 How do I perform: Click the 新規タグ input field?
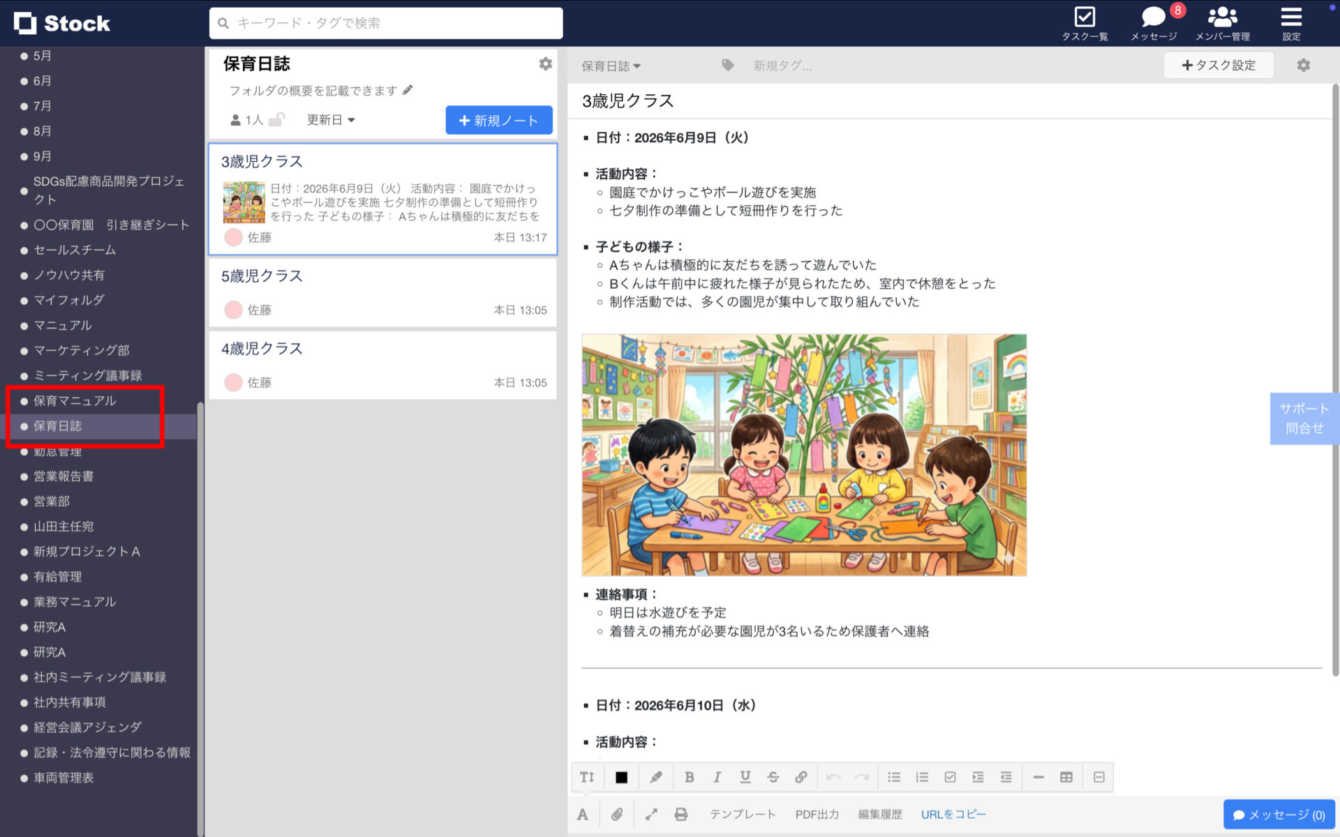point(782,66)
